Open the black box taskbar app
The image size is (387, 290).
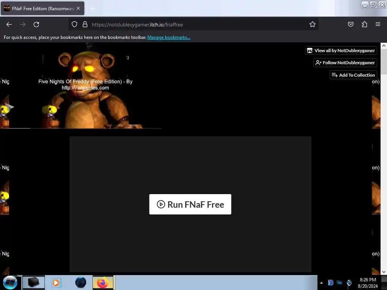(x=34, y=282)
